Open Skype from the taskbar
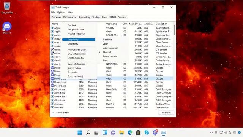Viewport: 243px width, 137px height. coord(147,132)
